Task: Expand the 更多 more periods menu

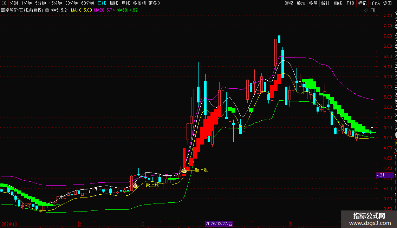Action: coord(155,3)
